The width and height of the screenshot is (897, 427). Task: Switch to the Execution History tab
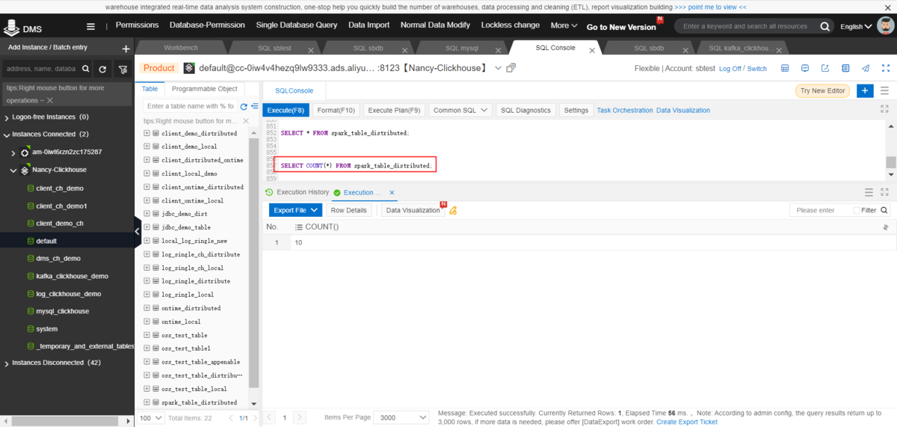pos(298,192)
